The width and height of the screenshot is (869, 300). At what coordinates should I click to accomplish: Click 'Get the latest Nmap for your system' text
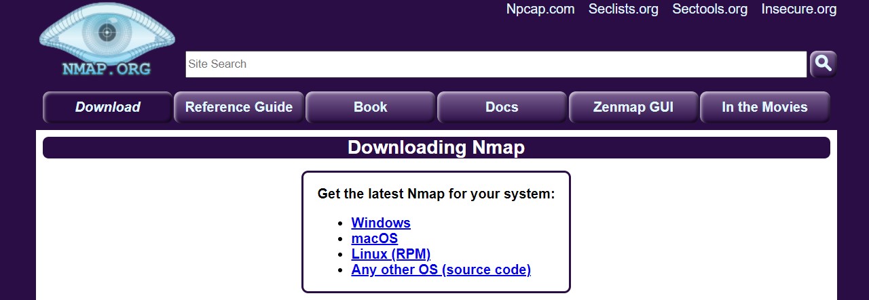click(437, 194)
